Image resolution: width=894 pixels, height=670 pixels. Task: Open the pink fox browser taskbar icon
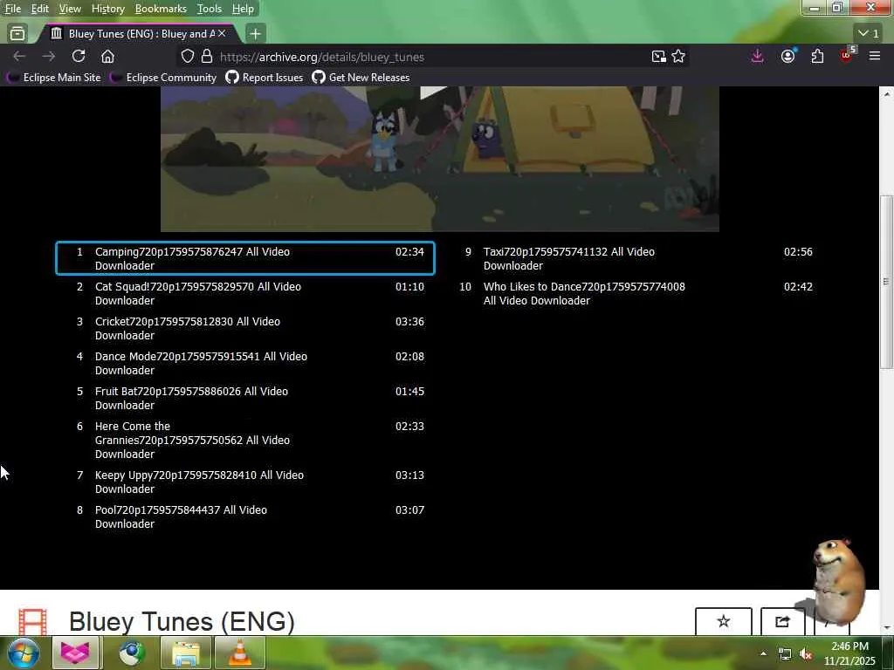pos(75,653)
